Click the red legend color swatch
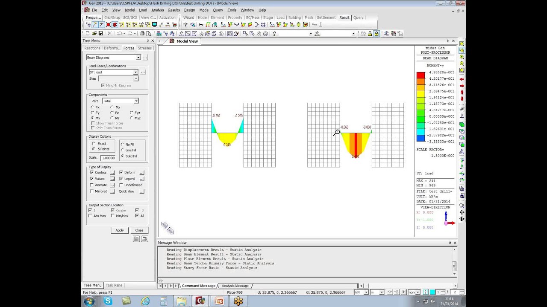The width and height of the screenshot is (547, 307). [421, 75]
